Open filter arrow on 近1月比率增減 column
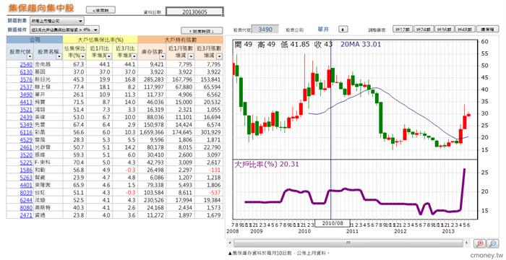Image resolution: width=506 pixels, height=260 pixels. pyautogui.click(x=108, y=56)
